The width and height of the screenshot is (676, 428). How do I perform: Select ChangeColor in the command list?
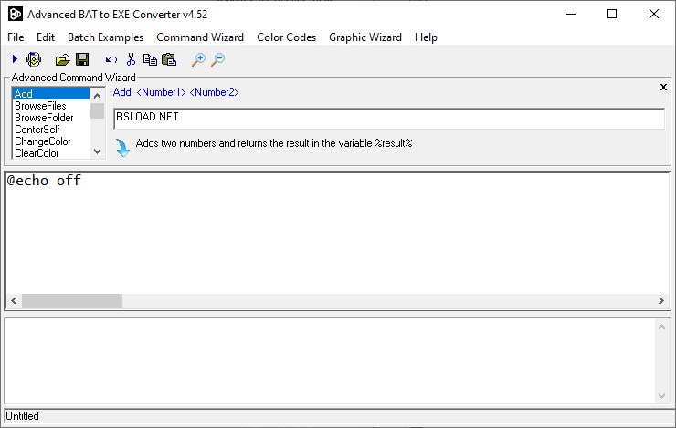pos(42,141)
